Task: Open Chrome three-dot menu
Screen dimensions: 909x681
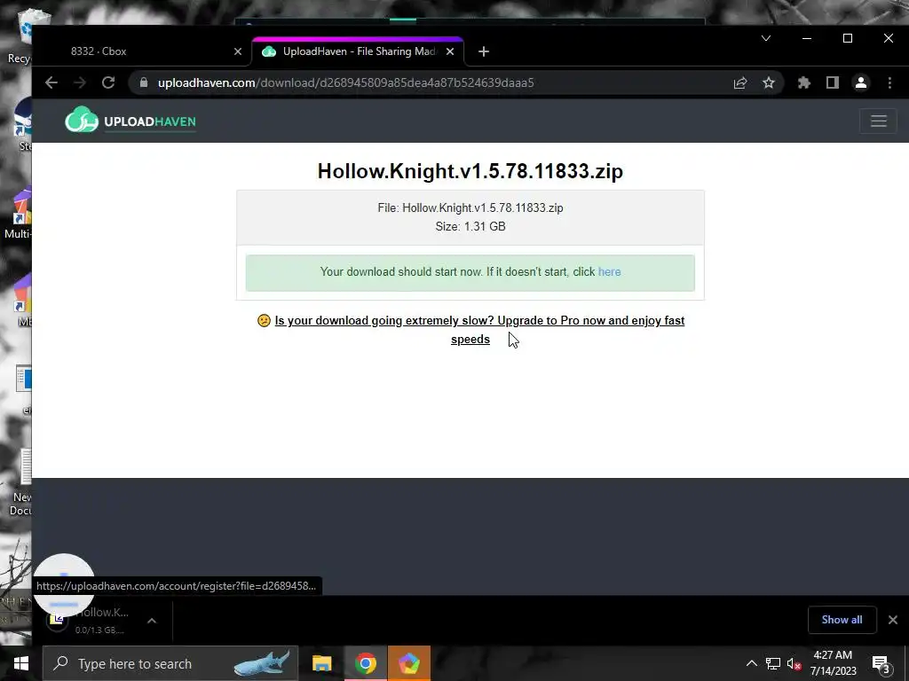Action: pos(889,82)
